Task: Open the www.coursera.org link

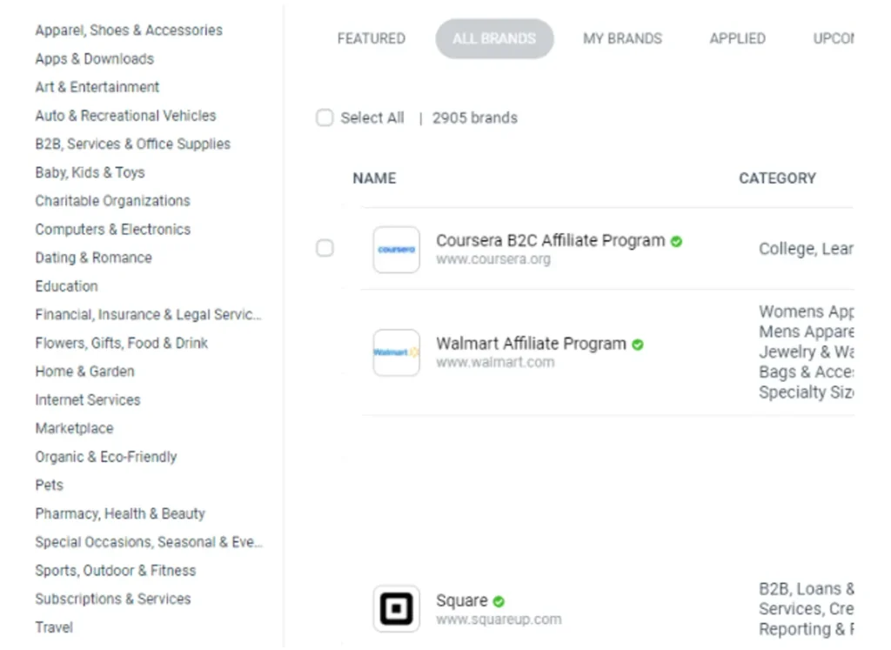Action: tap(492, 259)
